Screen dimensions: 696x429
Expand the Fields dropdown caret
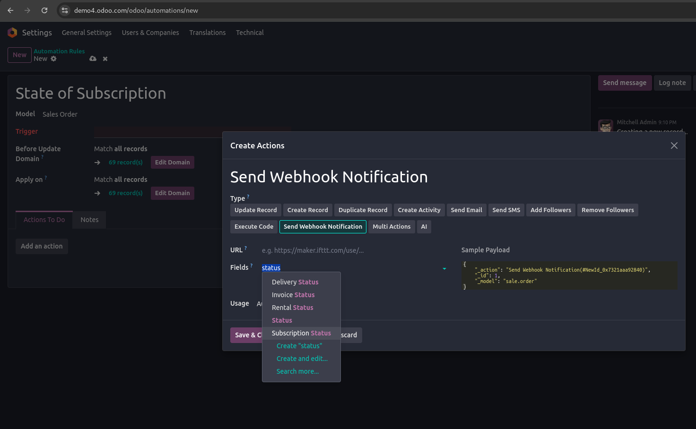(444, 268)
